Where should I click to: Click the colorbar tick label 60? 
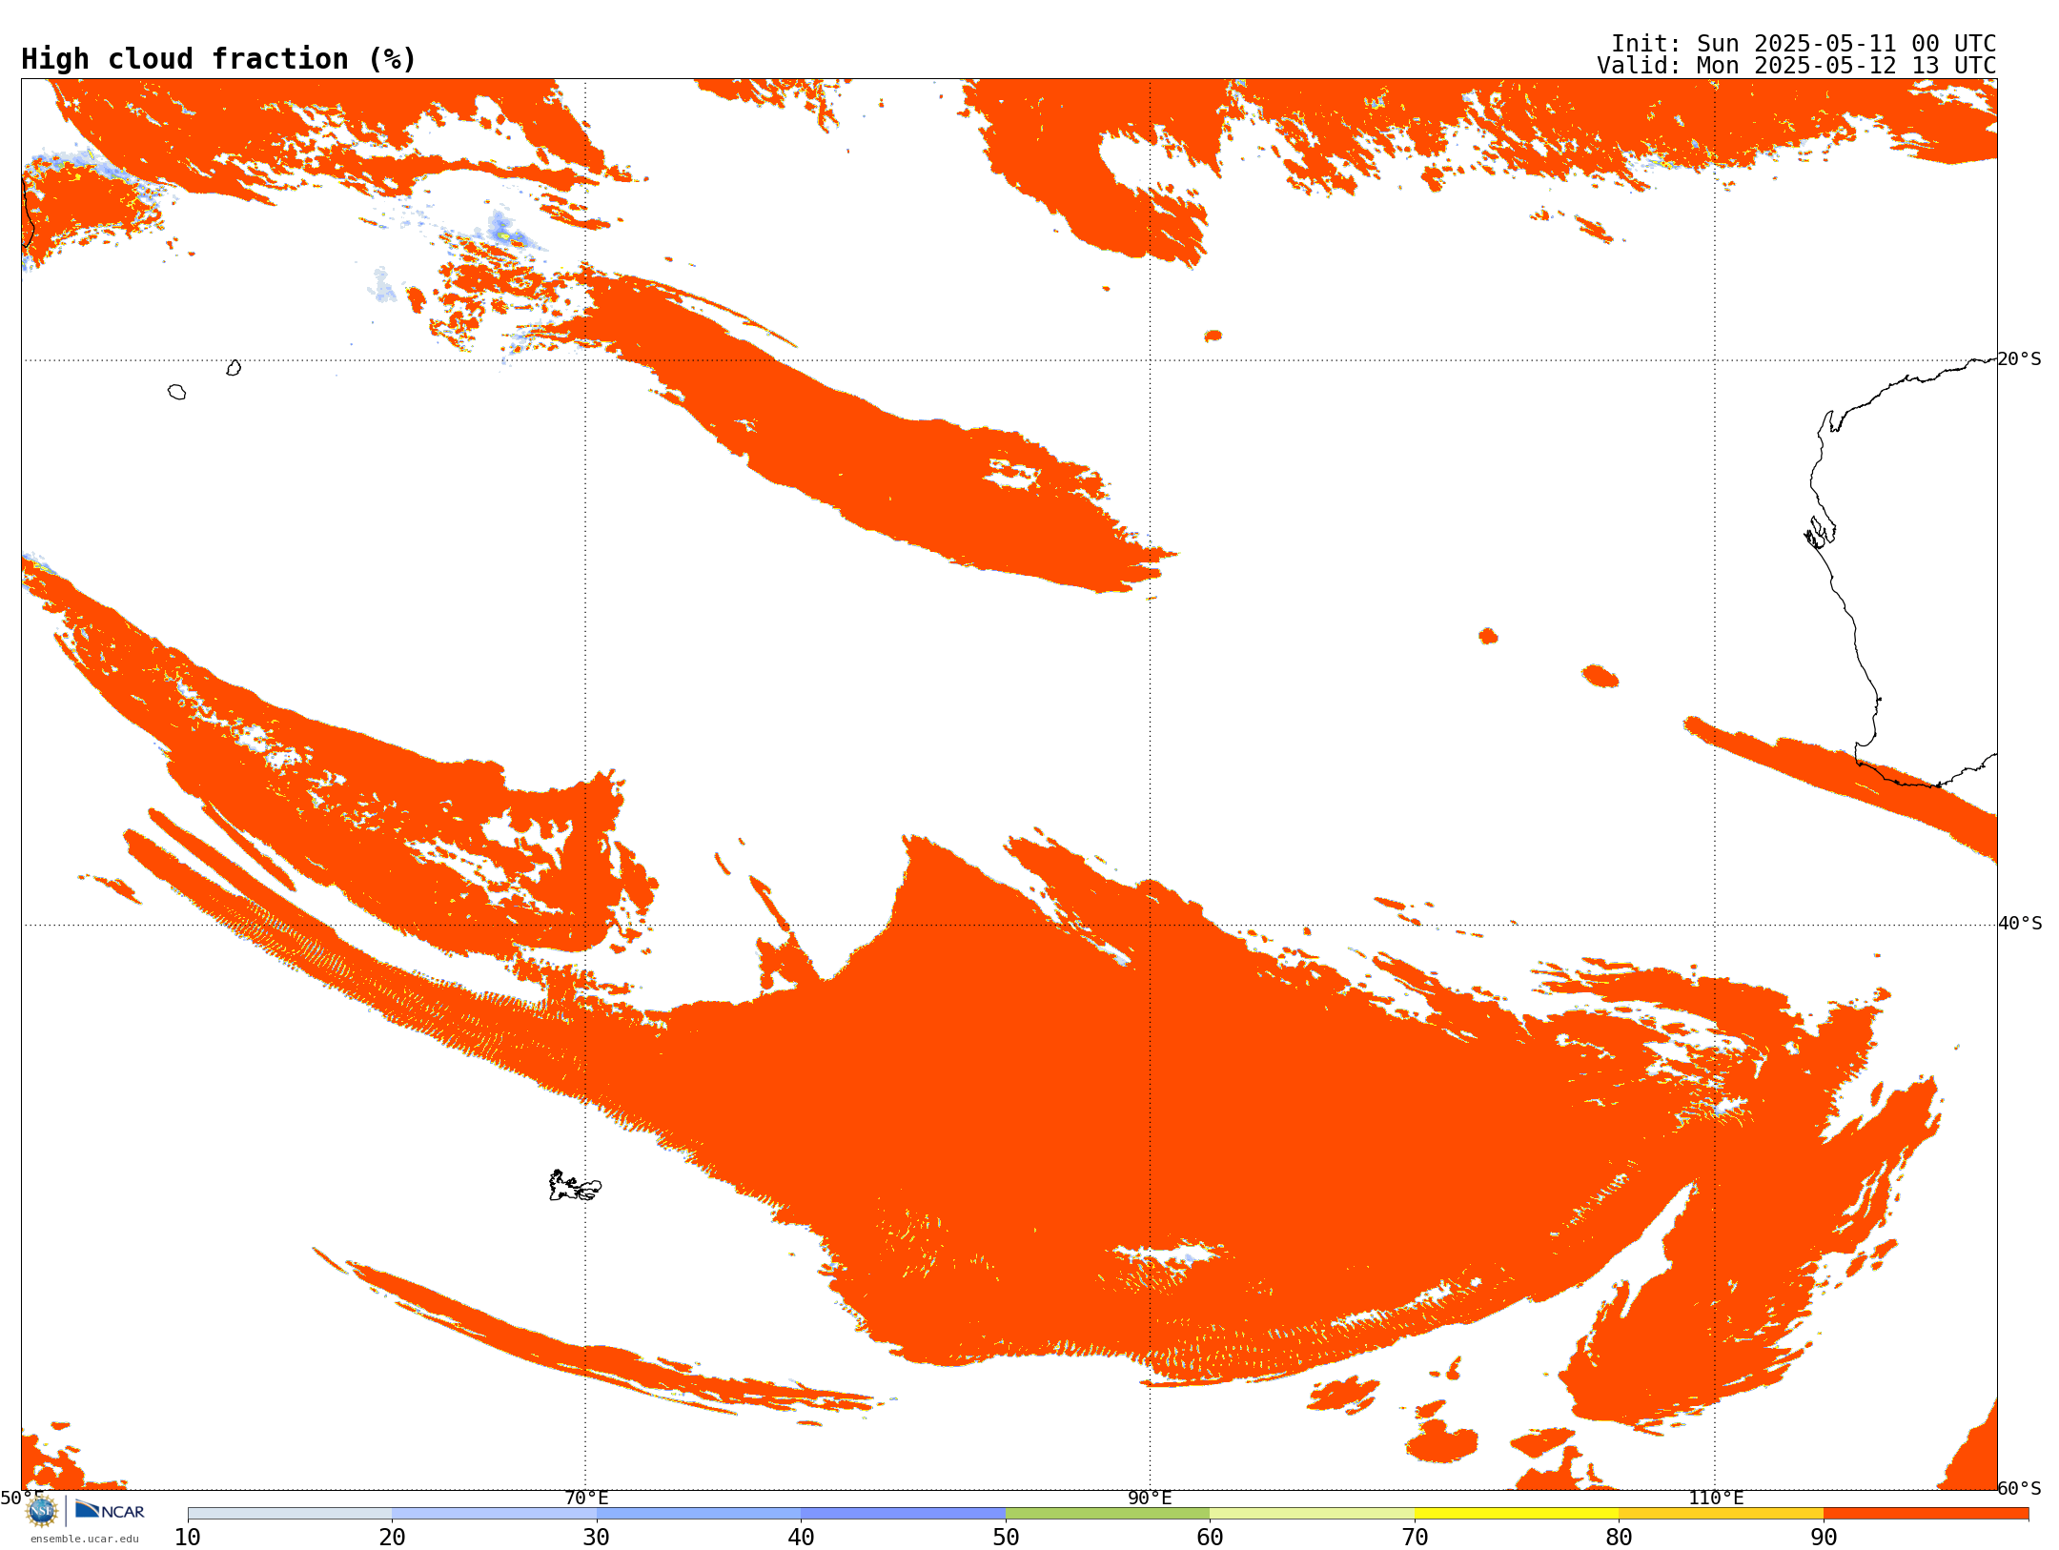(x=1210, y=1538)
